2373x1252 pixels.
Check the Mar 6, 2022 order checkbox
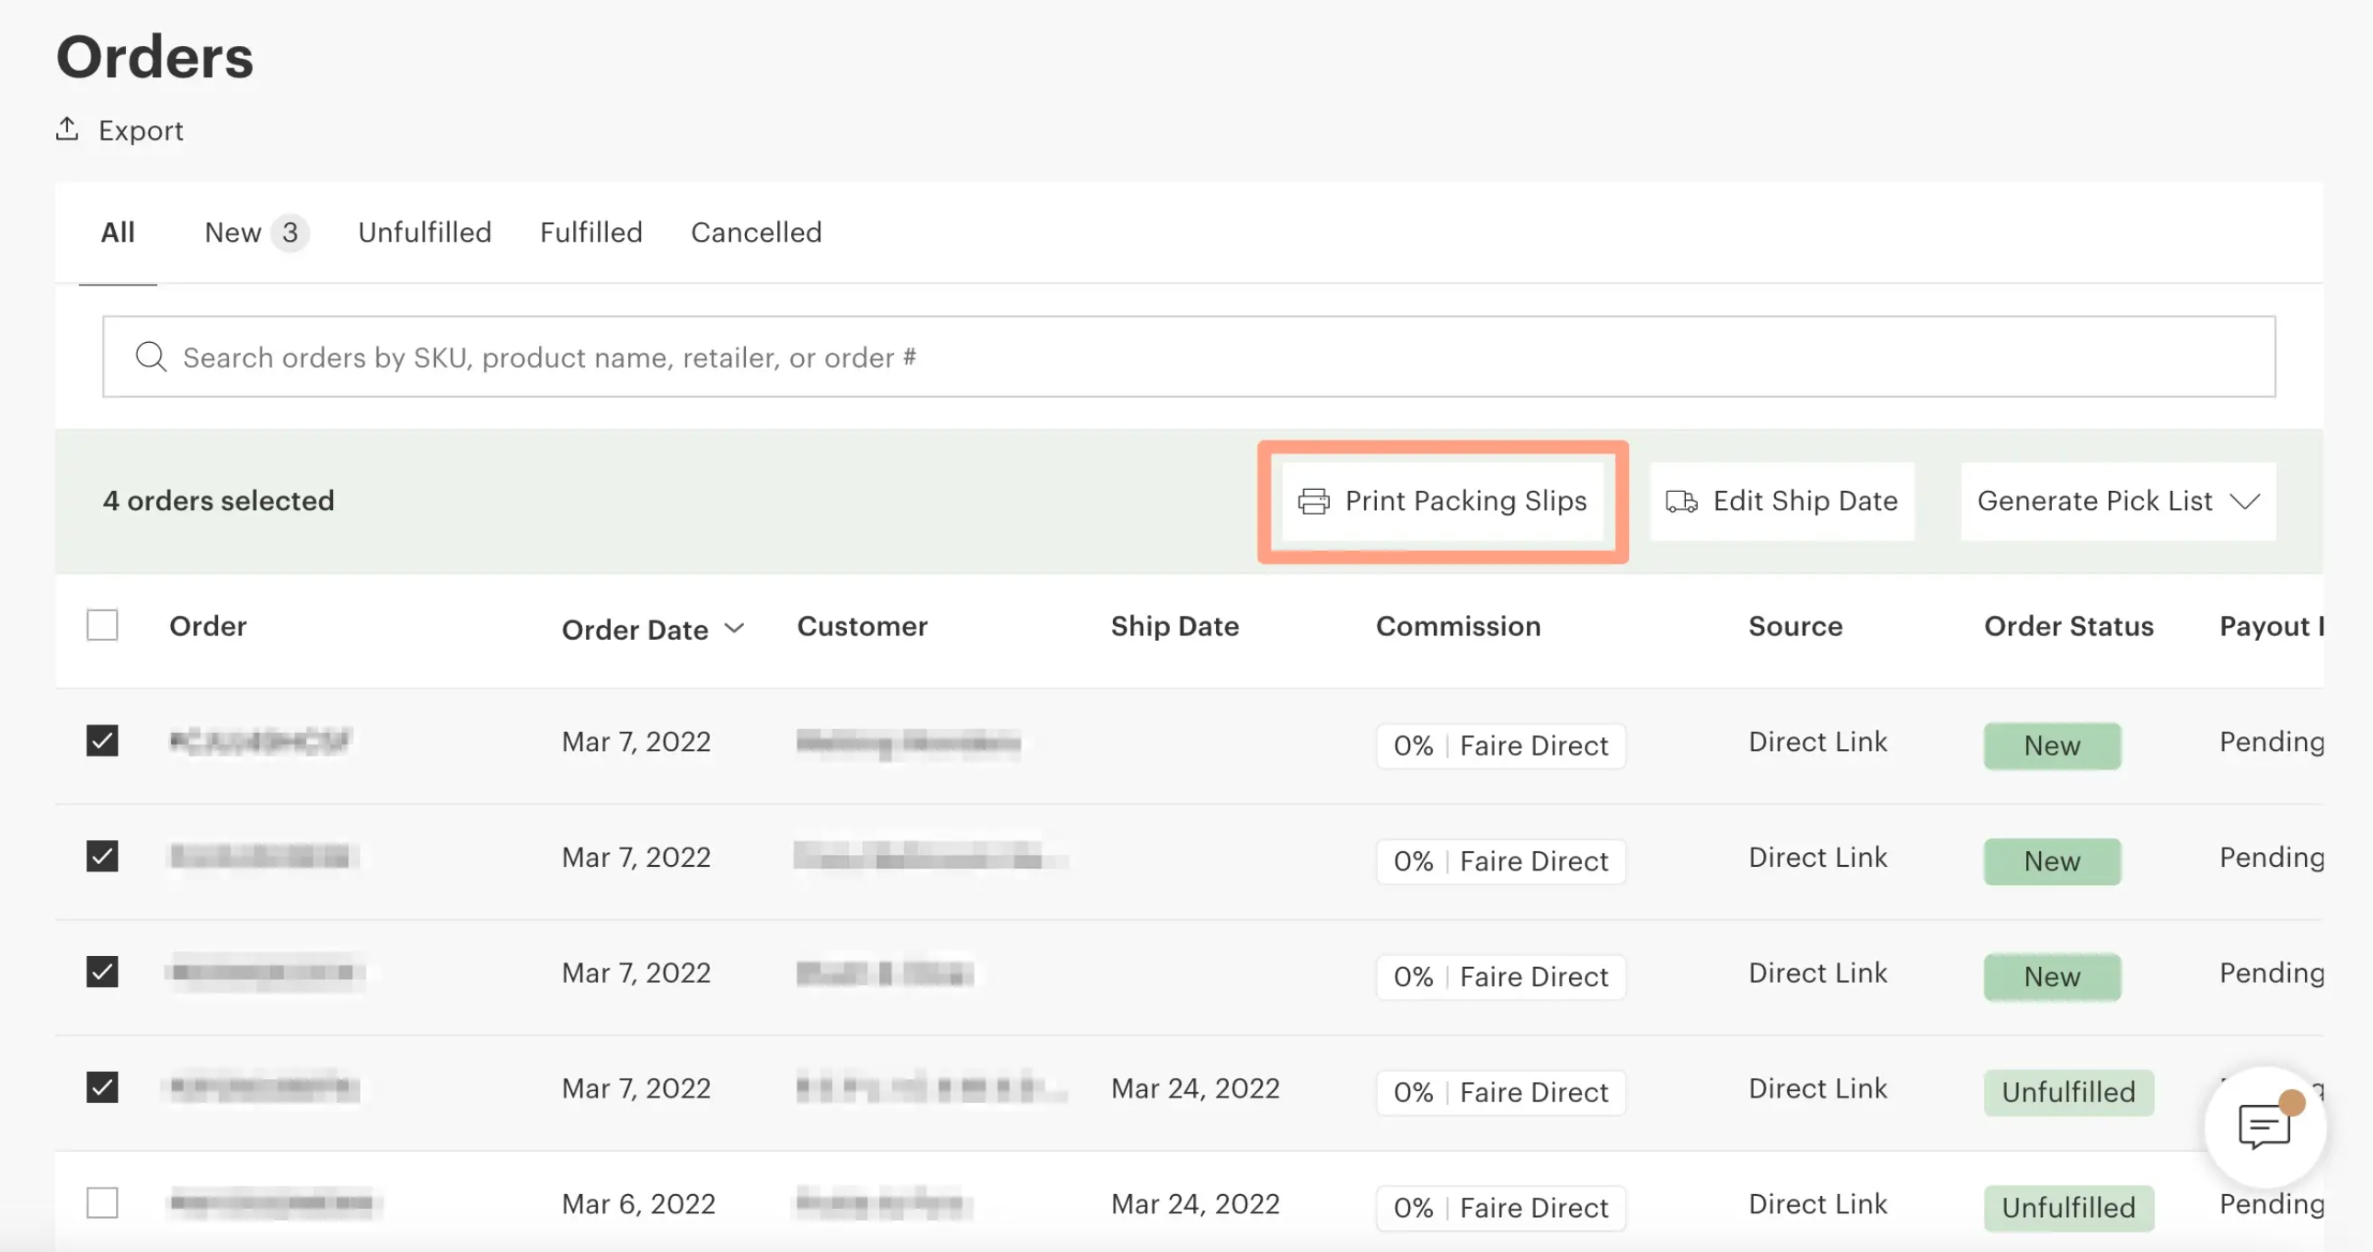click(102, 1203)
